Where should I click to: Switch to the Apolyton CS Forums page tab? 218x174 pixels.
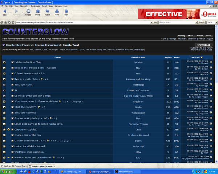(x=14, y=166)
